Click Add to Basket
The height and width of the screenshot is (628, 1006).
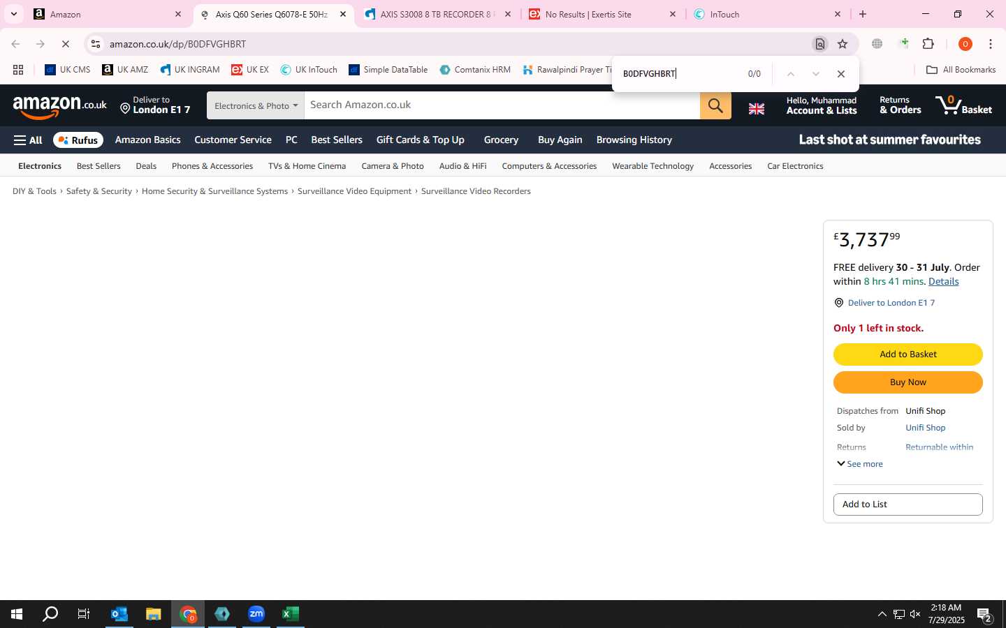click(x=908, y=354)
